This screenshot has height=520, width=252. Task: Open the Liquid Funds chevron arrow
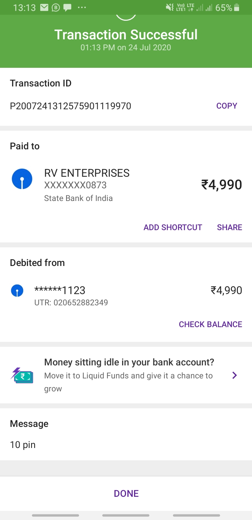click(234, 376)
